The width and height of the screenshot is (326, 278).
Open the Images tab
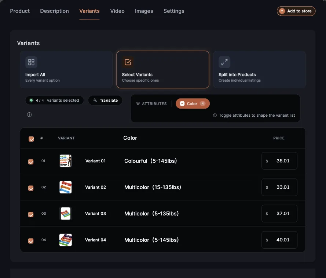click(x=144, y=11)
